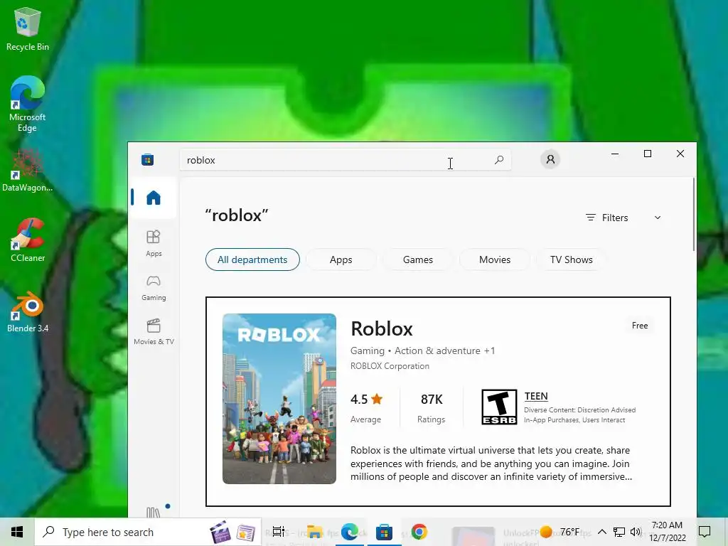728x546 pixels.
Task: Open the user account profile icon
Action: click(x=550, y=160)
